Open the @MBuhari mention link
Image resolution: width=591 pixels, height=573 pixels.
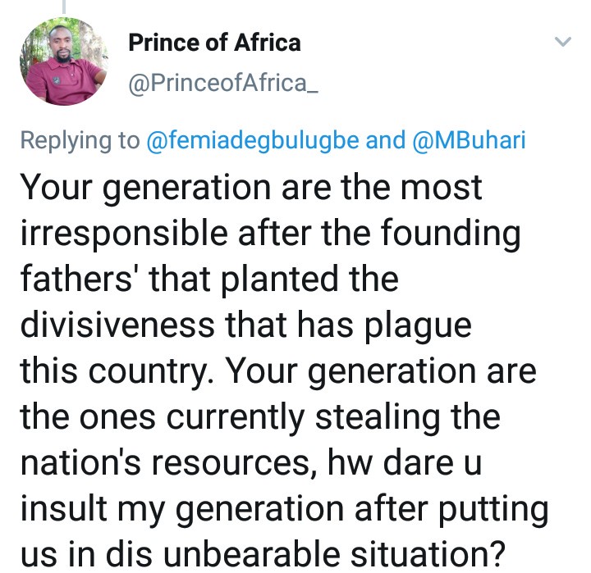pyautogui.click(x=468, y=140)
